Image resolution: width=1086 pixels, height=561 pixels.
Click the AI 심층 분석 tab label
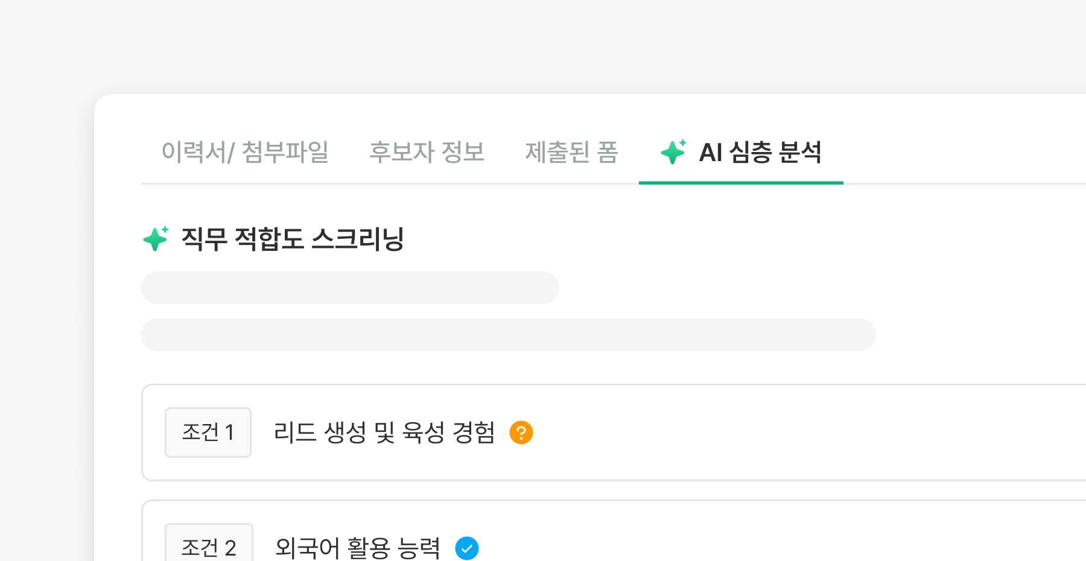[x=760, y=152]
